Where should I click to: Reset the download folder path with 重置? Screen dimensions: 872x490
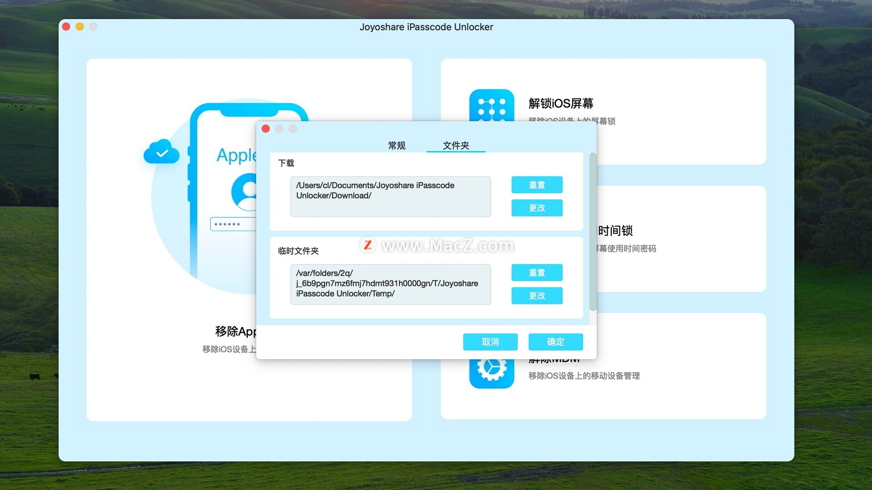click(x=537, y=185)
